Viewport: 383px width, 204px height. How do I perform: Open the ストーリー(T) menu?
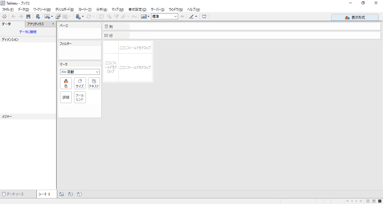pos(85,10)
